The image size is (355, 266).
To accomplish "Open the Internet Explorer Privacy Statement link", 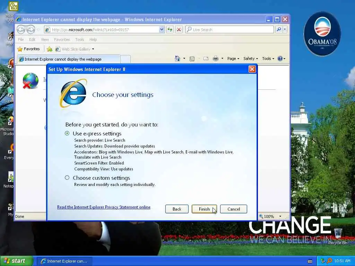I will pyautogui.click(x=104, y=207).
